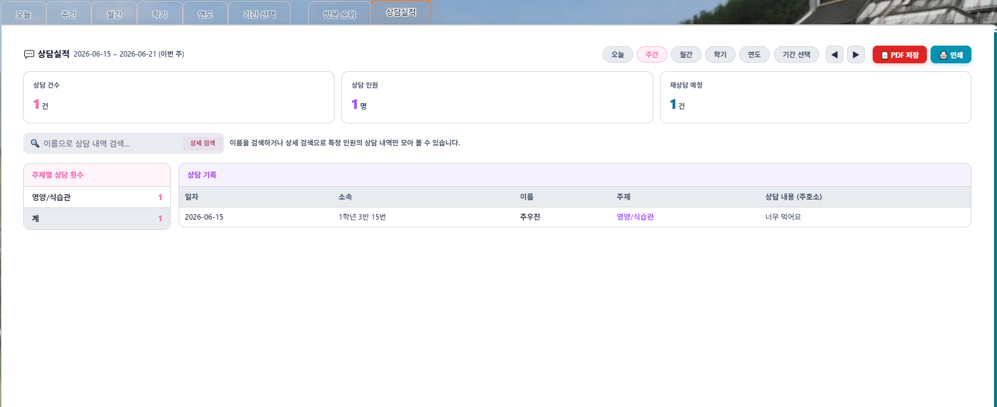Click the 인쇄 print button
The height and width of the screenshot is (407, 997).
click(951, 55)
